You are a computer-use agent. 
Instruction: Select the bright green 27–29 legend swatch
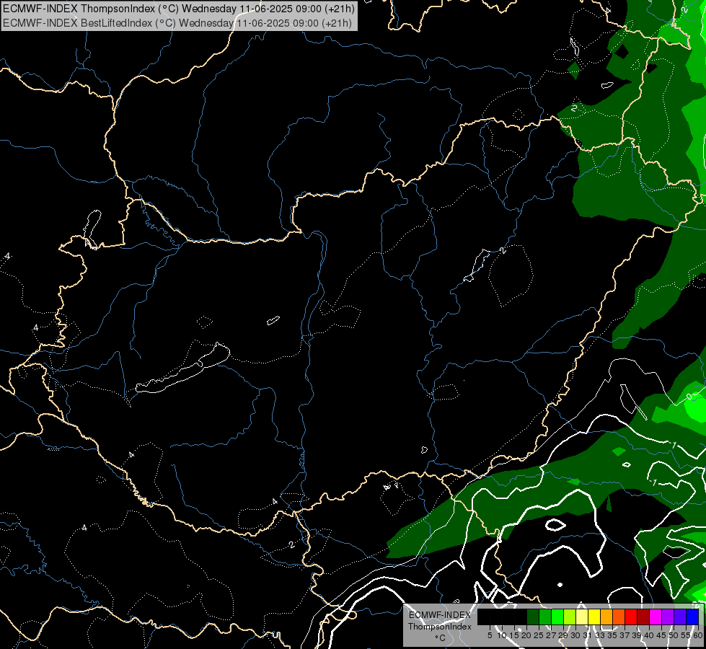557,617
